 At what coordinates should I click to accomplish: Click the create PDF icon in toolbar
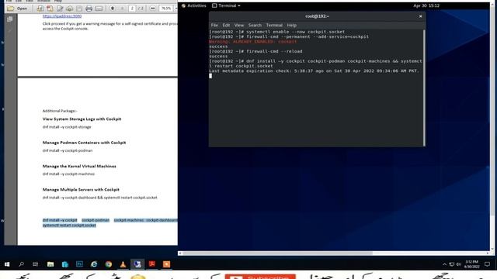coord(40,9)
